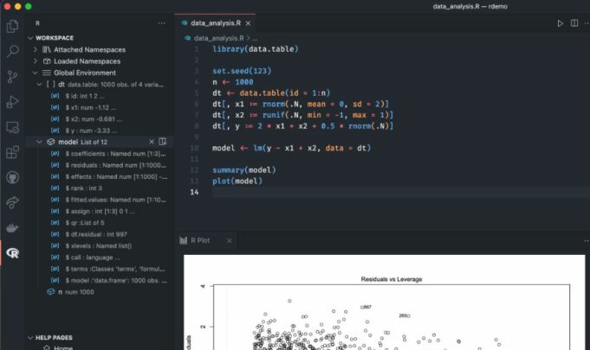Close the data_analysis.R editor tab
Screen dimensions: 590x350
click(x=248, y=23)
